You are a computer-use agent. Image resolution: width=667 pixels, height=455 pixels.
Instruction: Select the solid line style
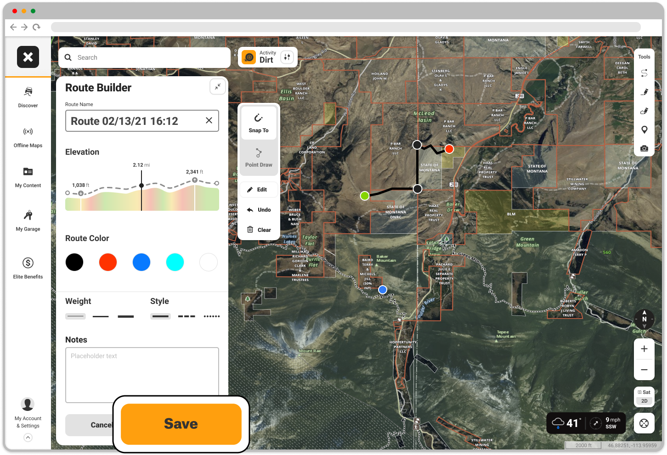(161, 316)
